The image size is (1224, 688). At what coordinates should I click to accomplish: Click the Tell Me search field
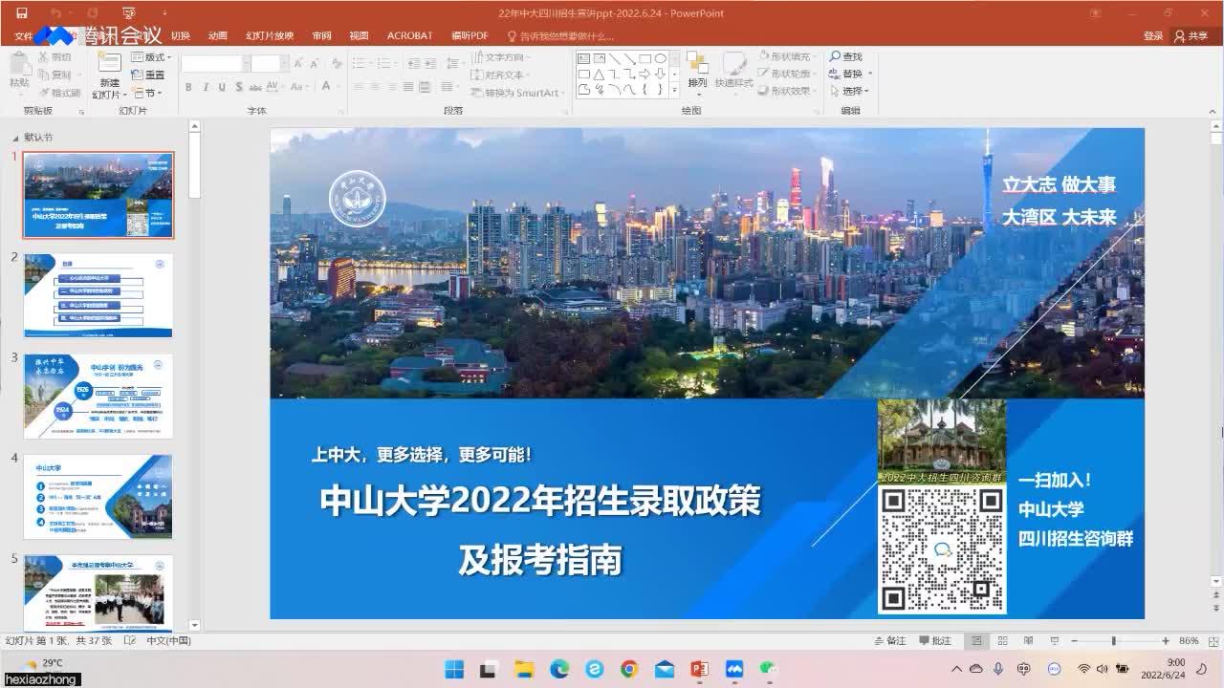pyautogui.click(x=560, y=36)
